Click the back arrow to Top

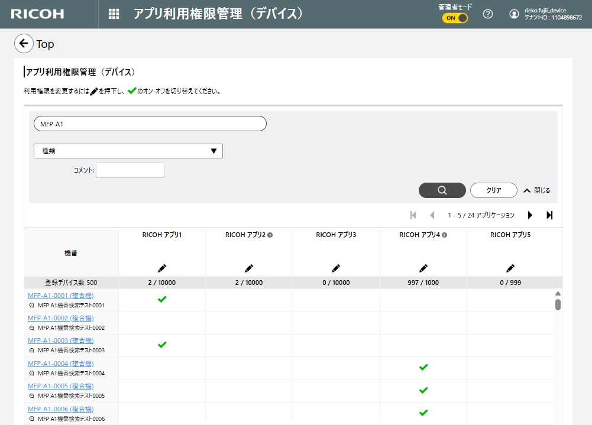point(24,44)
